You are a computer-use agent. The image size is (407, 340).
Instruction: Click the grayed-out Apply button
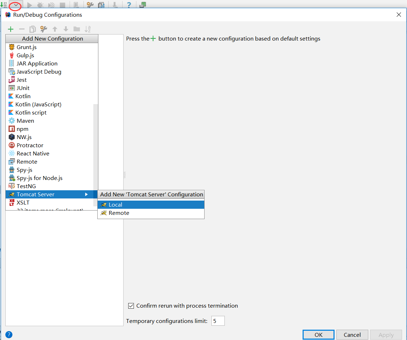coord(386,335)
